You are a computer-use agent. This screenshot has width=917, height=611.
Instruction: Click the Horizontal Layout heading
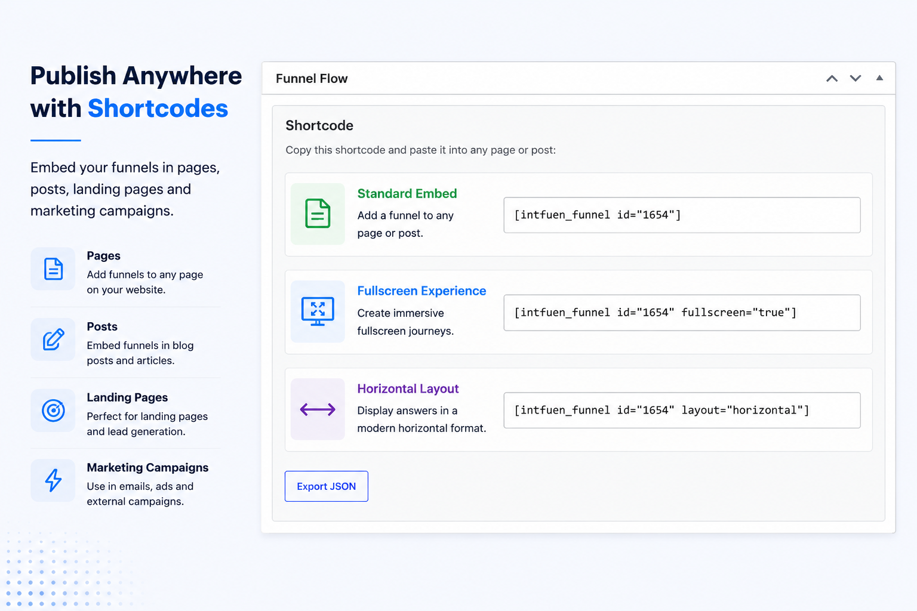point(408,388)
